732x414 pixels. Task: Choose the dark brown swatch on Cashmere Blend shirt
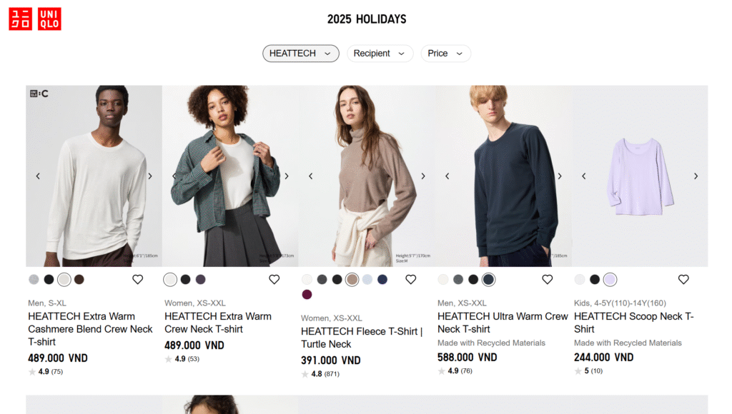79,279
